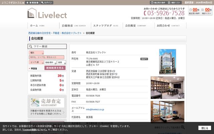The height and width of the screenshot is (134, 214).
Task: Enlarge the window lounge room photo
Action: tap(168, 112)
